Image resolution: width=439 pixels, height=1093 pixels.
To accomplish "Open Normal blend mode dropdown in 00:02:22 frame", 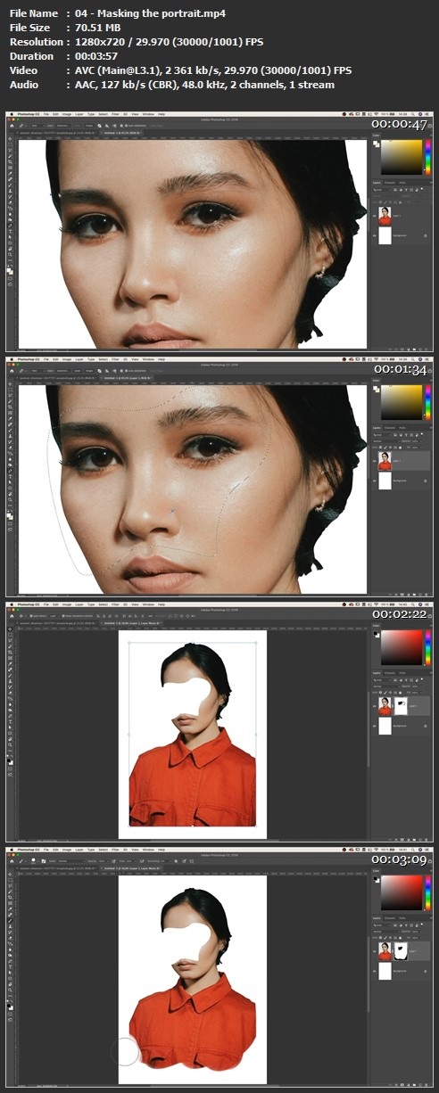I will pos(386,686).
